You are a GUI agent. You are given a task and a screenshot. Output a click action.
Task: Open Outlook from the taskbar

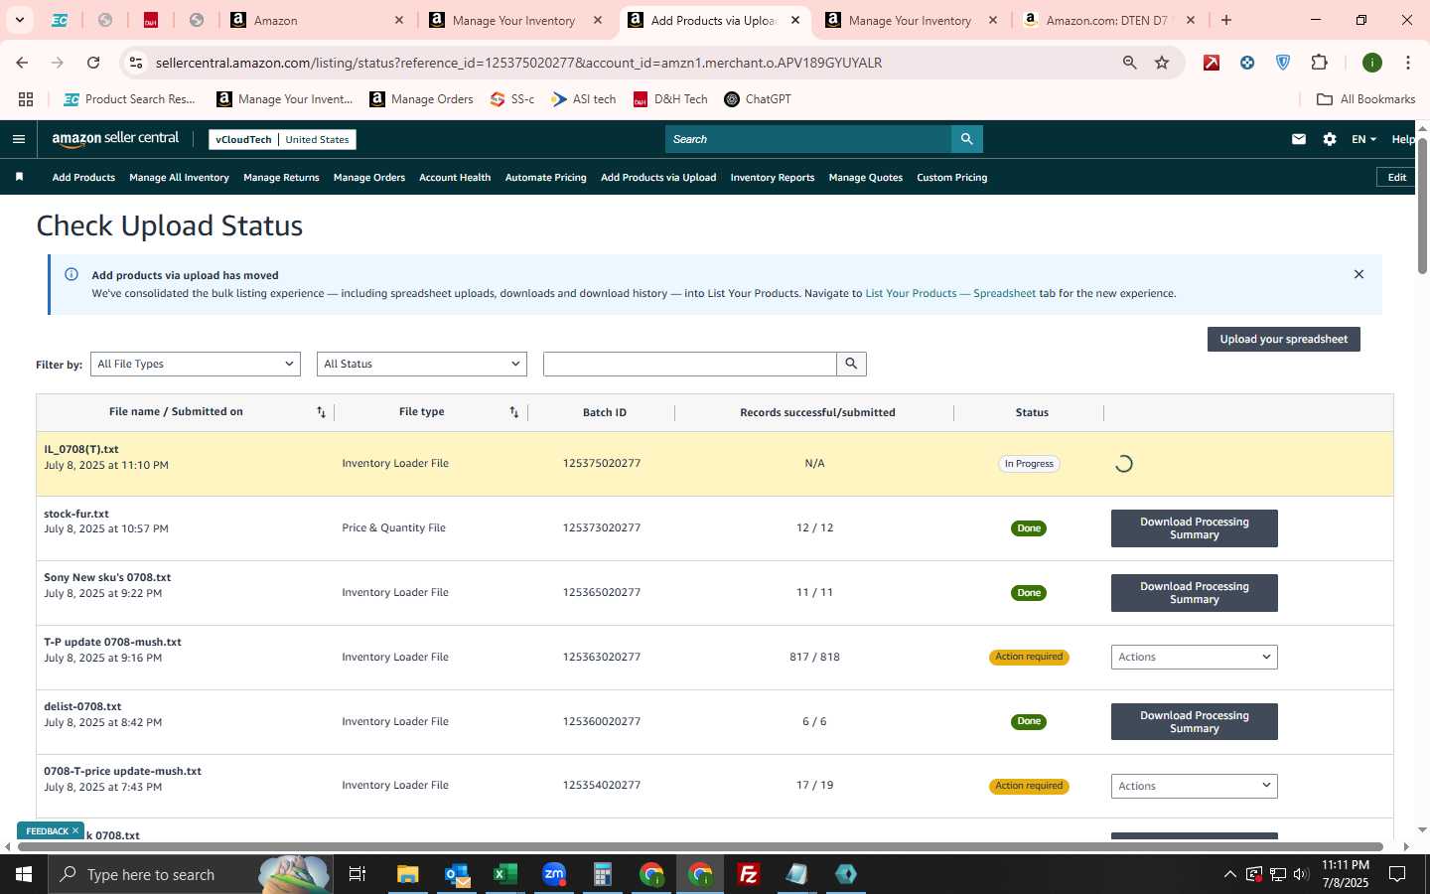[x=457, y=874]
